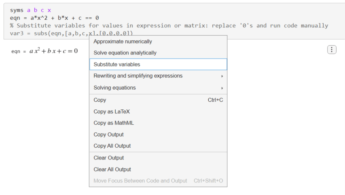Select Copy as LaTeX
This screenshot has width=345, height=195.
coord(112,111)
